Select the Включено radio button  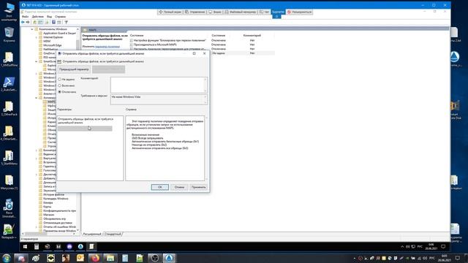coord(60,85)
